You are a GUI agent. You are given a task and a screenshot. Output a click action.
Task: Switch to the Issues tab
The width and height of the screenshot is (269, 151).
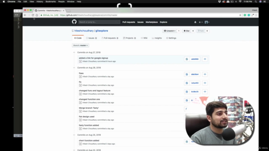[x=92, y=38]
